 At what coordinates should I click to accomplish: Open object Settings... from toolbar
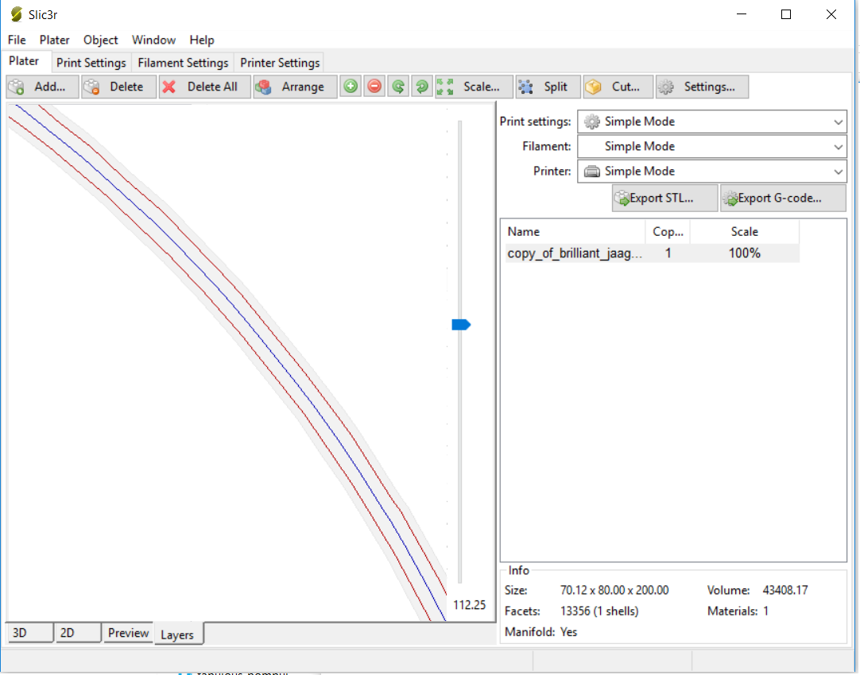[702, 87]
